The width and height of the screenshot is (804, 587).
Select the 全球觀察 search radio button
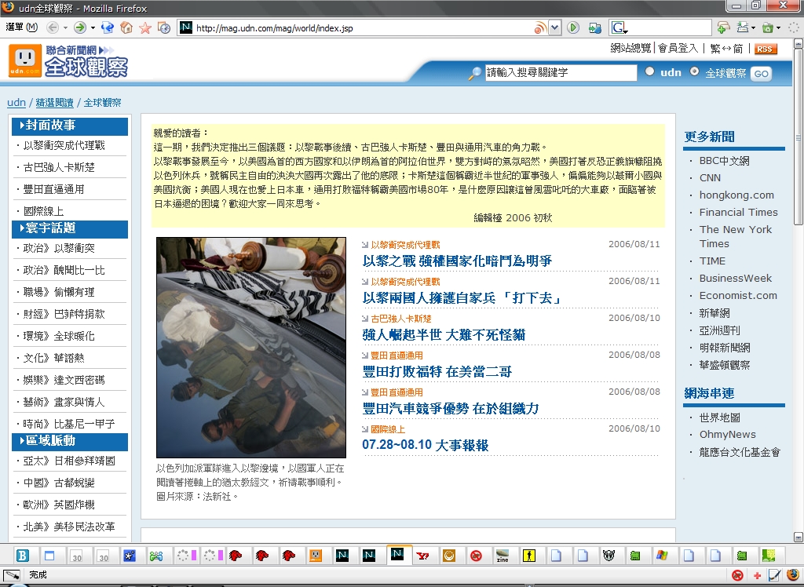[694, 71]
